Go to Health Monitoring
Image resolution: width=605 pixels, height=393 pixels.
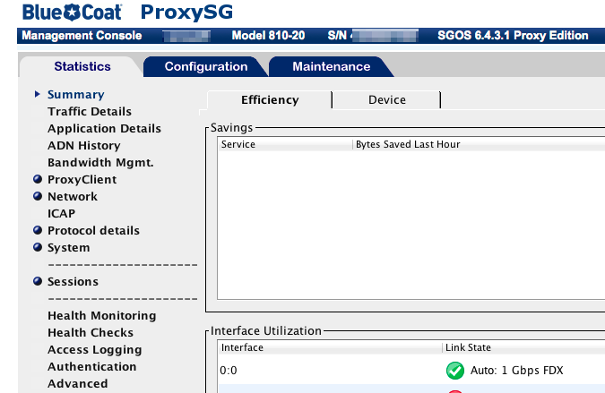[x=102, y=315]
